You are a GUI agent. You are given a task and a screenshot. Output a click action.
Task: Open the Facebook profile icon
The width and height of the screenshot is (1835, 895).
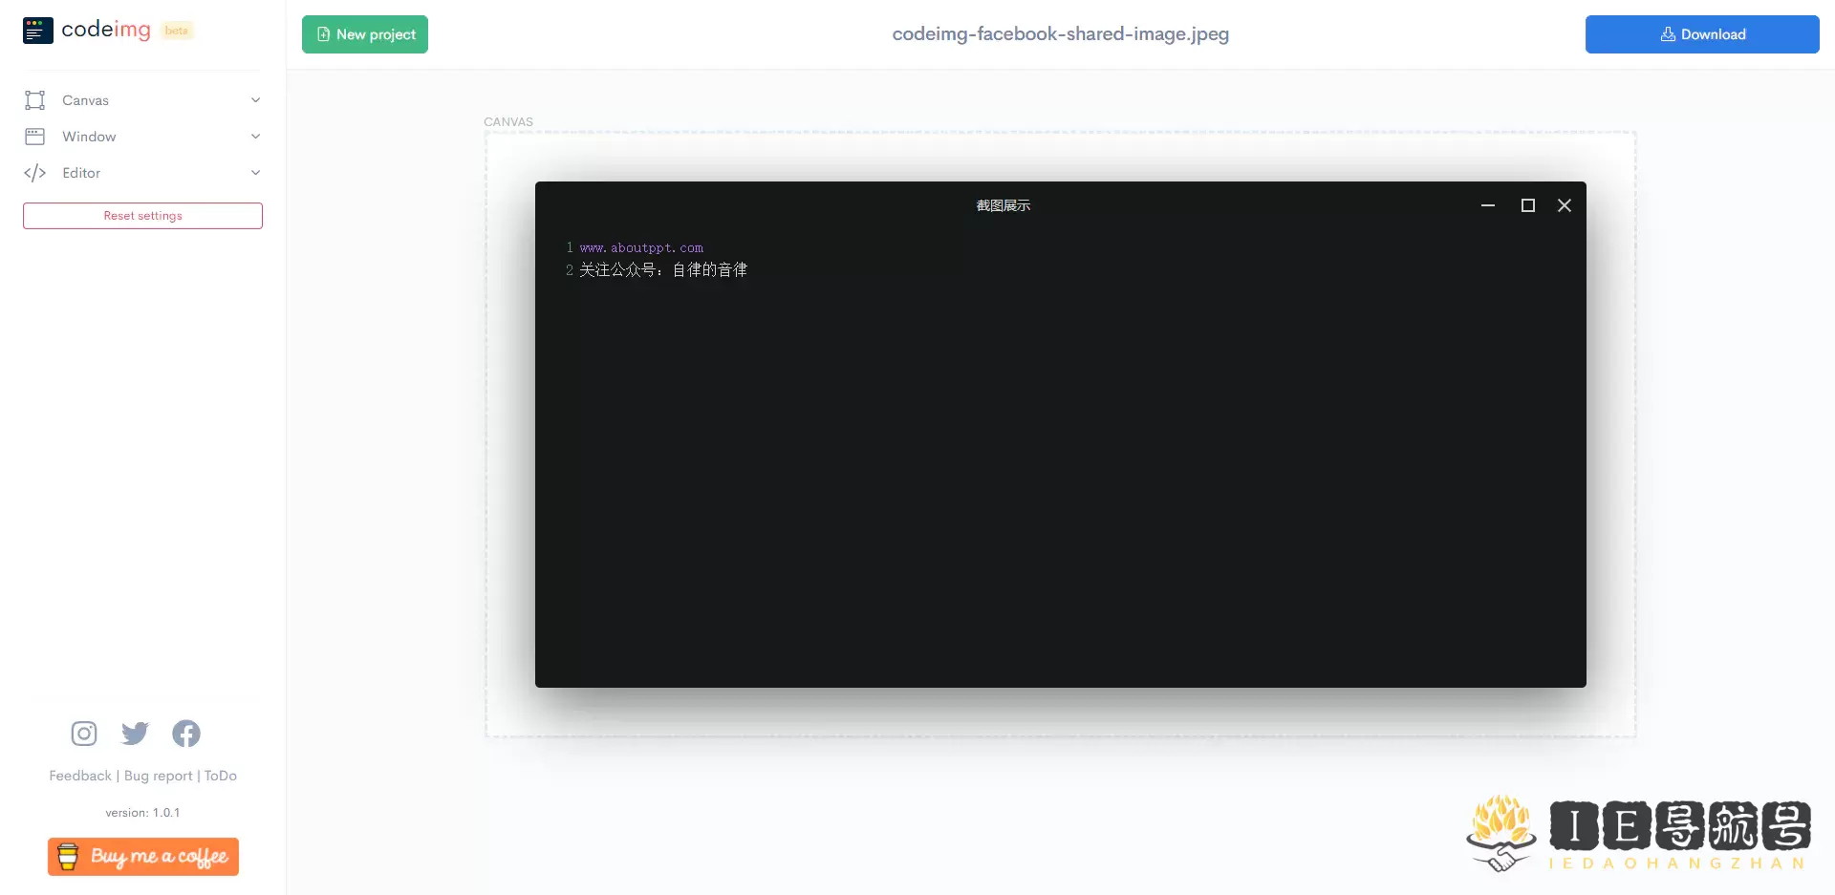click(185, 734)
